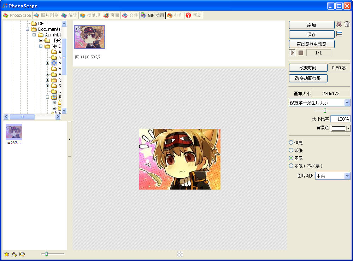Select the DELL folder in the tree
353x261 pixels.
43,23
